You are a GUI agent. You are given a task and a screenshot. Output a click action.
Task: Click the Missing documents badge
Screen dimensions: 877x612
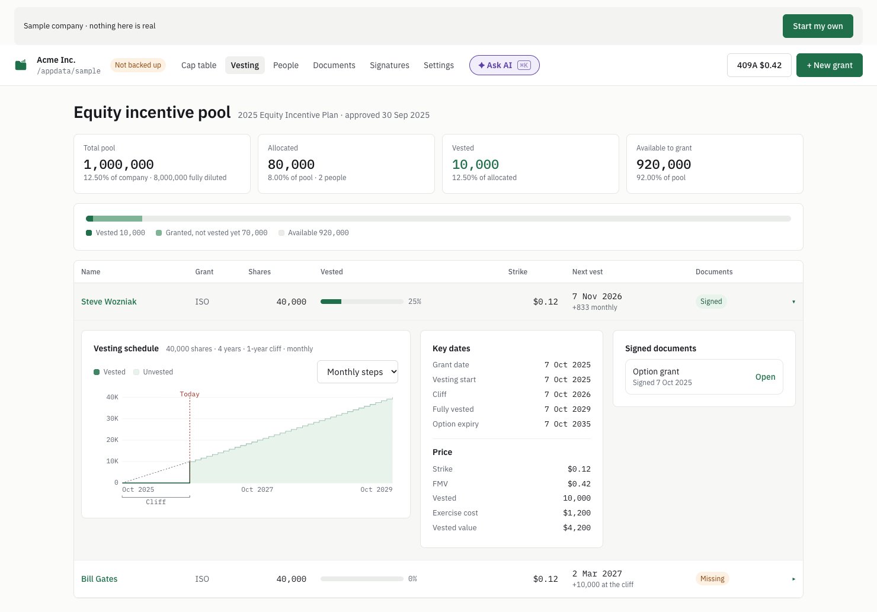pos(712,579)
